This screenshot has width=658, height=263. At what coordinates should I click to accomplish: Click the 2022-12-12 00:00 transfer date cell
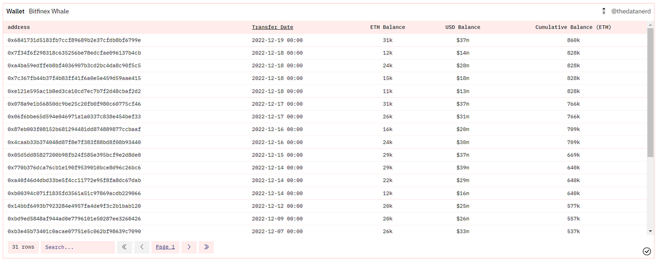click(x=277, y=205)
